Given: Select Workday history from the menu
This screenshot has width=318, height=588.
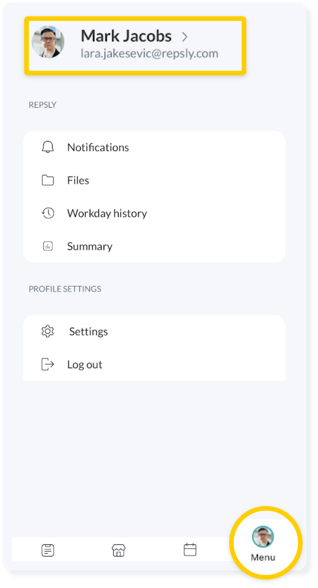Looking at the screenshot, I should (x=107, y=214).
